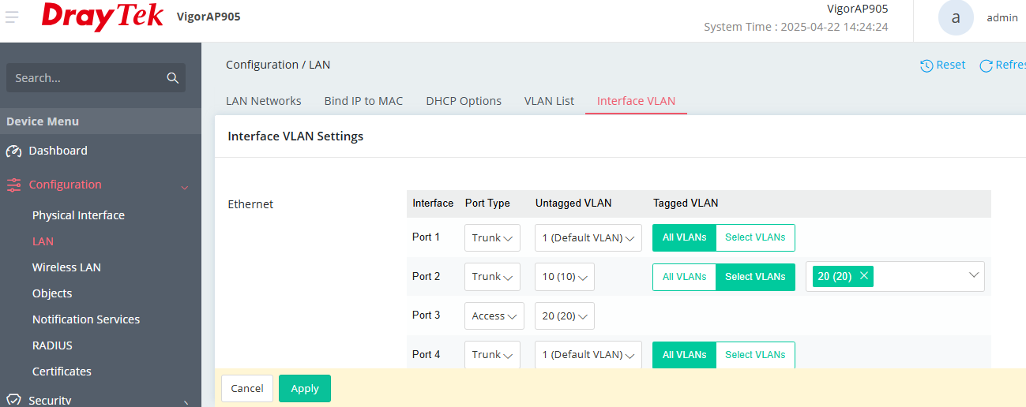Screen dimensions: 1026x407
Task: Select All VLANs for Port 2
Action: [x=684, y=277]
